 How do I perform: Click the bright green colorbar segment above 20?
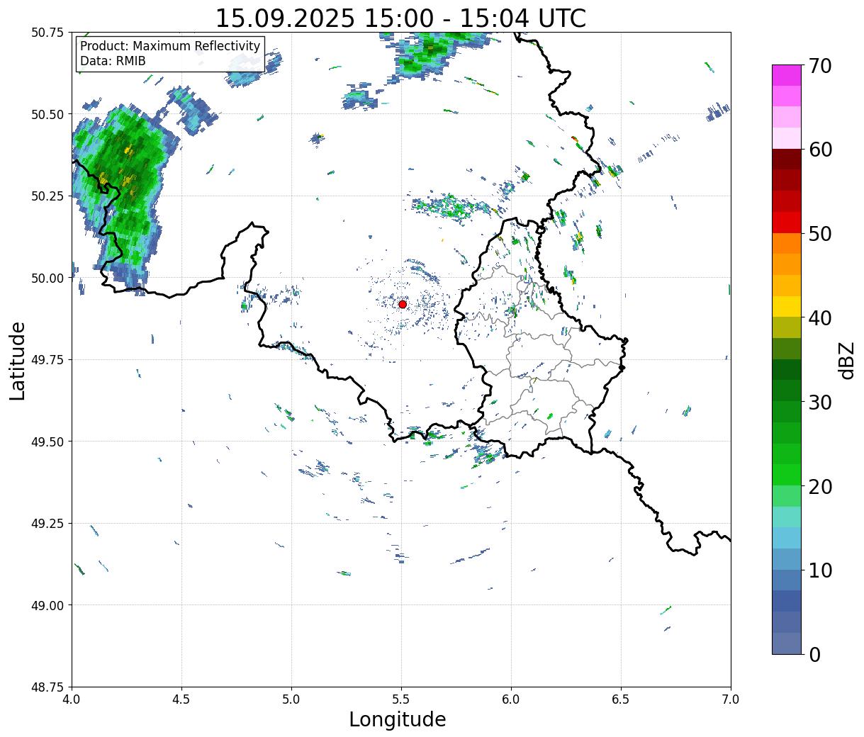(x=787, y=475)
